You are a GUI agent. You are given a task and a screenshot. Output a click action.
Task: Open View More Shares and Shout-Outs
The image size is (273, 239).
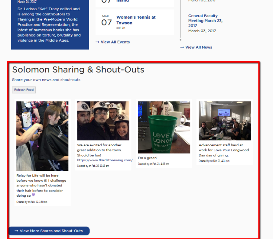coord(49,231)
